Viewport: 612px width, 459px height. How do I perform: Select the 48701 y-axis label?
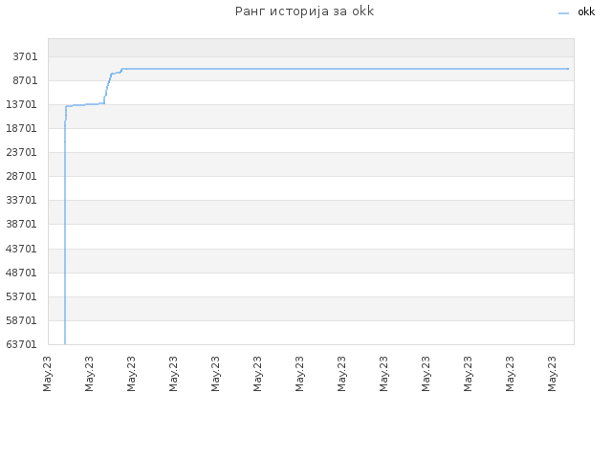pyautogui.click(x=22, y=273)
